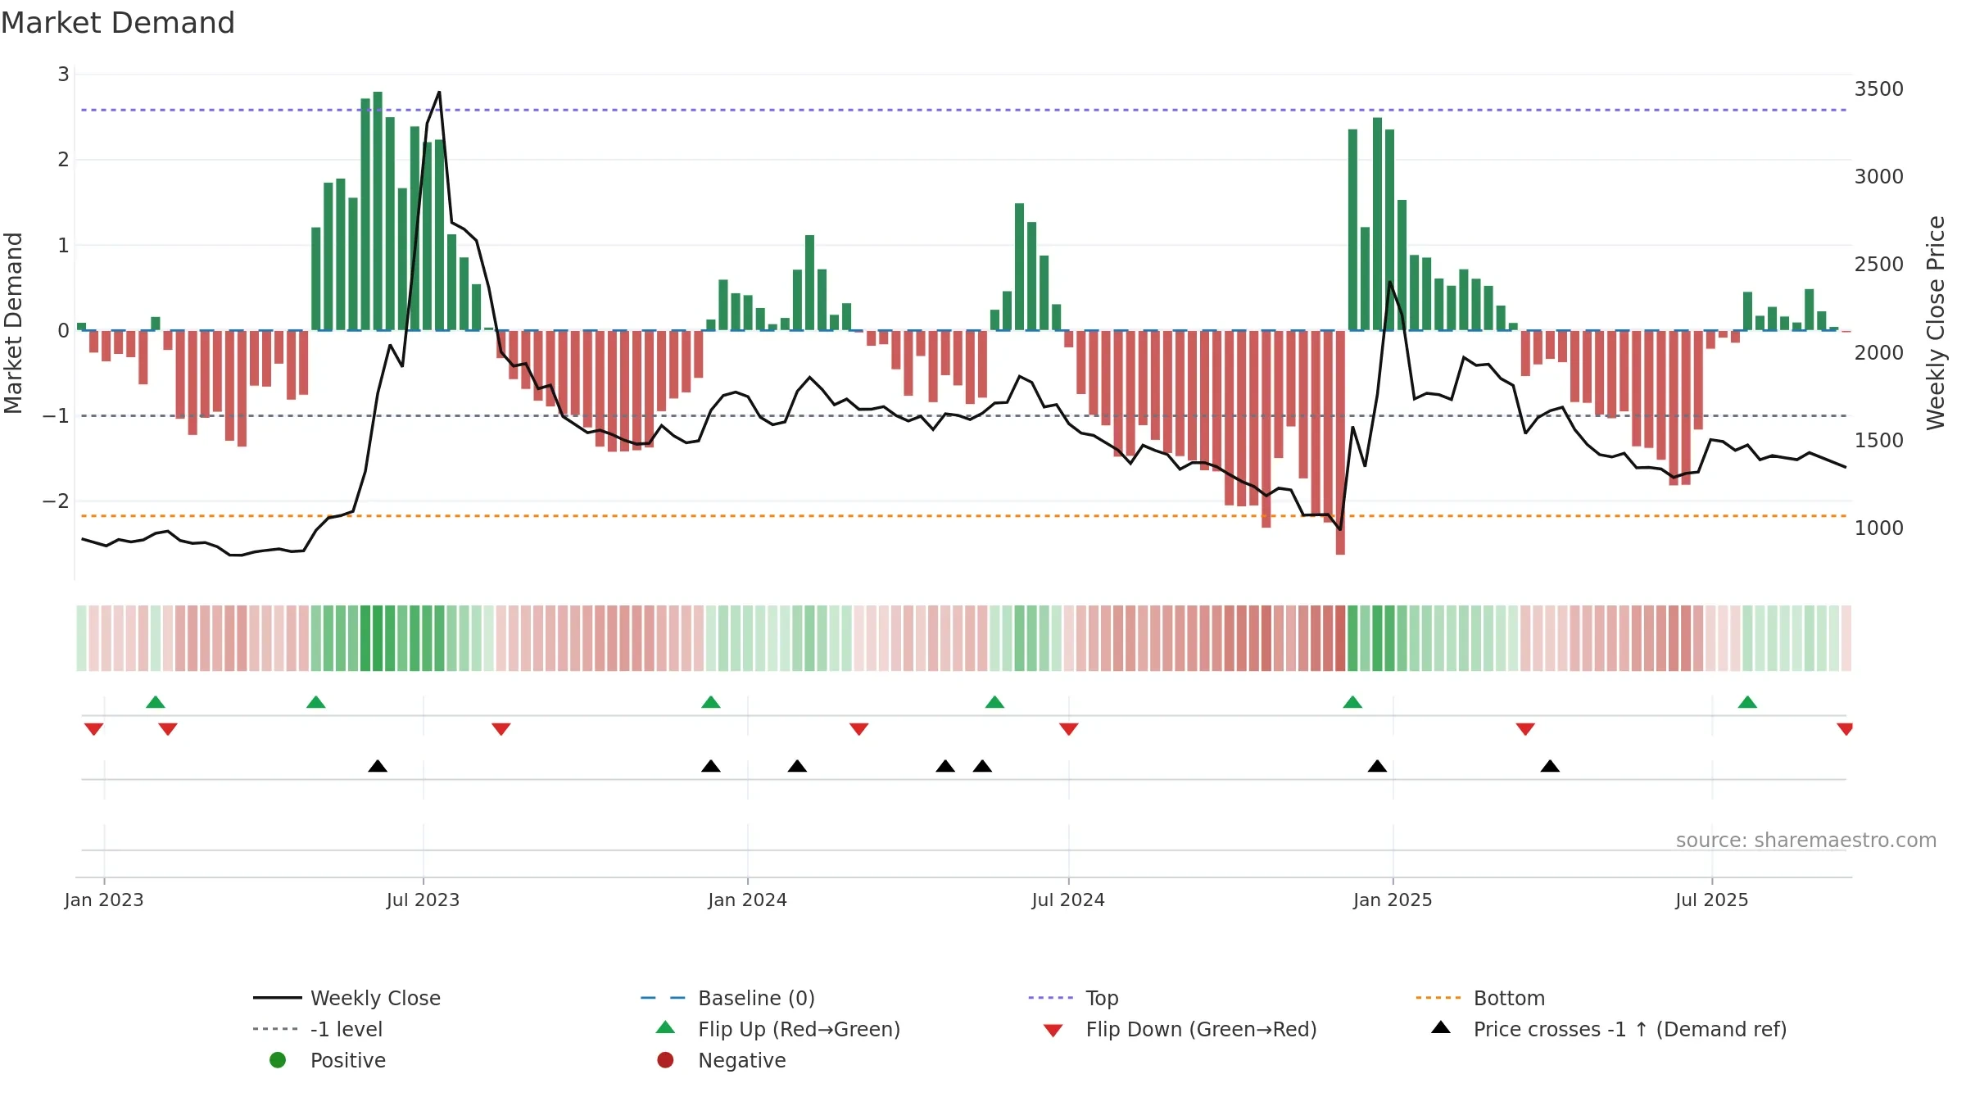Screen dimensions: 1966x1106
Task: Select the Flip Up marker near May 2023
Action: (316, 702)
